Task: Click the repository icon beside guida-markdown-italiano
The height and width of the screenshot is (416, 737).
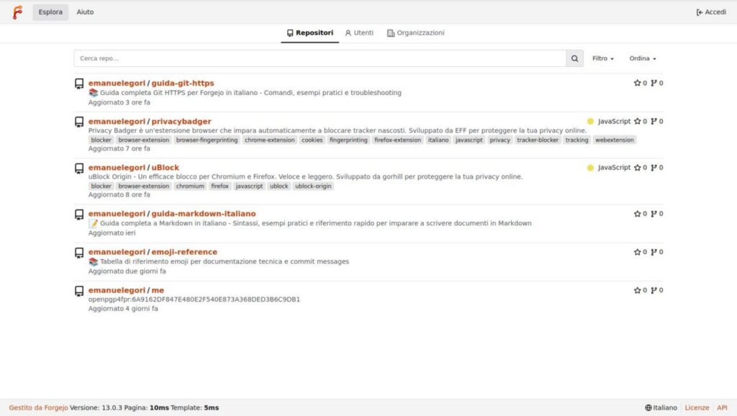Action: (79, 214)
